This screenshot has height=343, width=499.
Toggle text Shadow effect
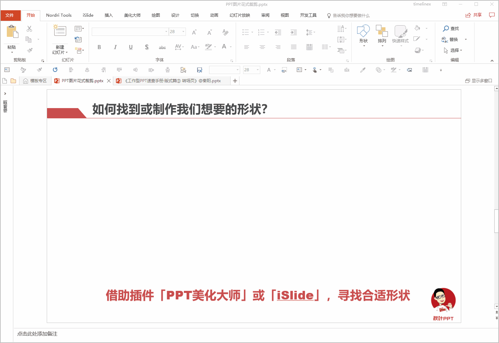(x=147, y=47)
